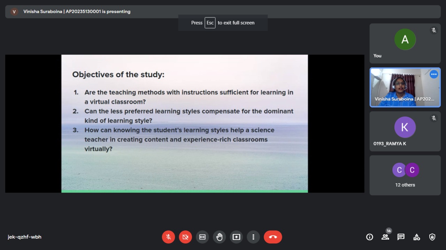Viewport: 446px width, 250px height.
Task: Raise hand in the meeting
Action: (220, 237)
